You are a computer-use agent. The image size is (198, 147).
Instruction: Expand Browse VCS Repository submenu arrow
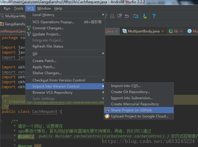[103, 92]
